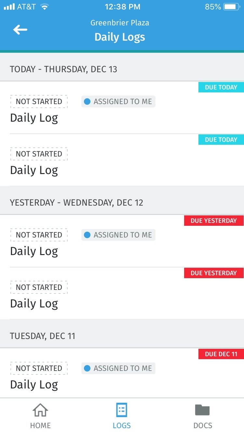
Task: Tap the Today - Thursday, Dec 13 header
Action: click(63, 69)
